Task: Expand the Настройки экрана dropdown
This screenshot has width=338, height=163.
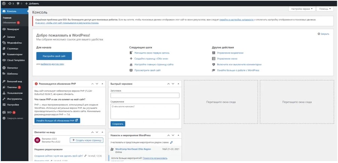Action: pyautogui.click(x=302, y=9)
